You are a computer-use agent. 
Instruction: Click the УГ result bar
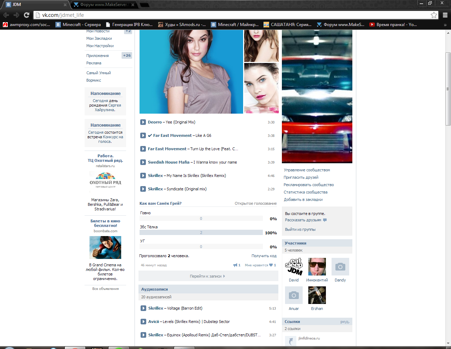[201, 247]
